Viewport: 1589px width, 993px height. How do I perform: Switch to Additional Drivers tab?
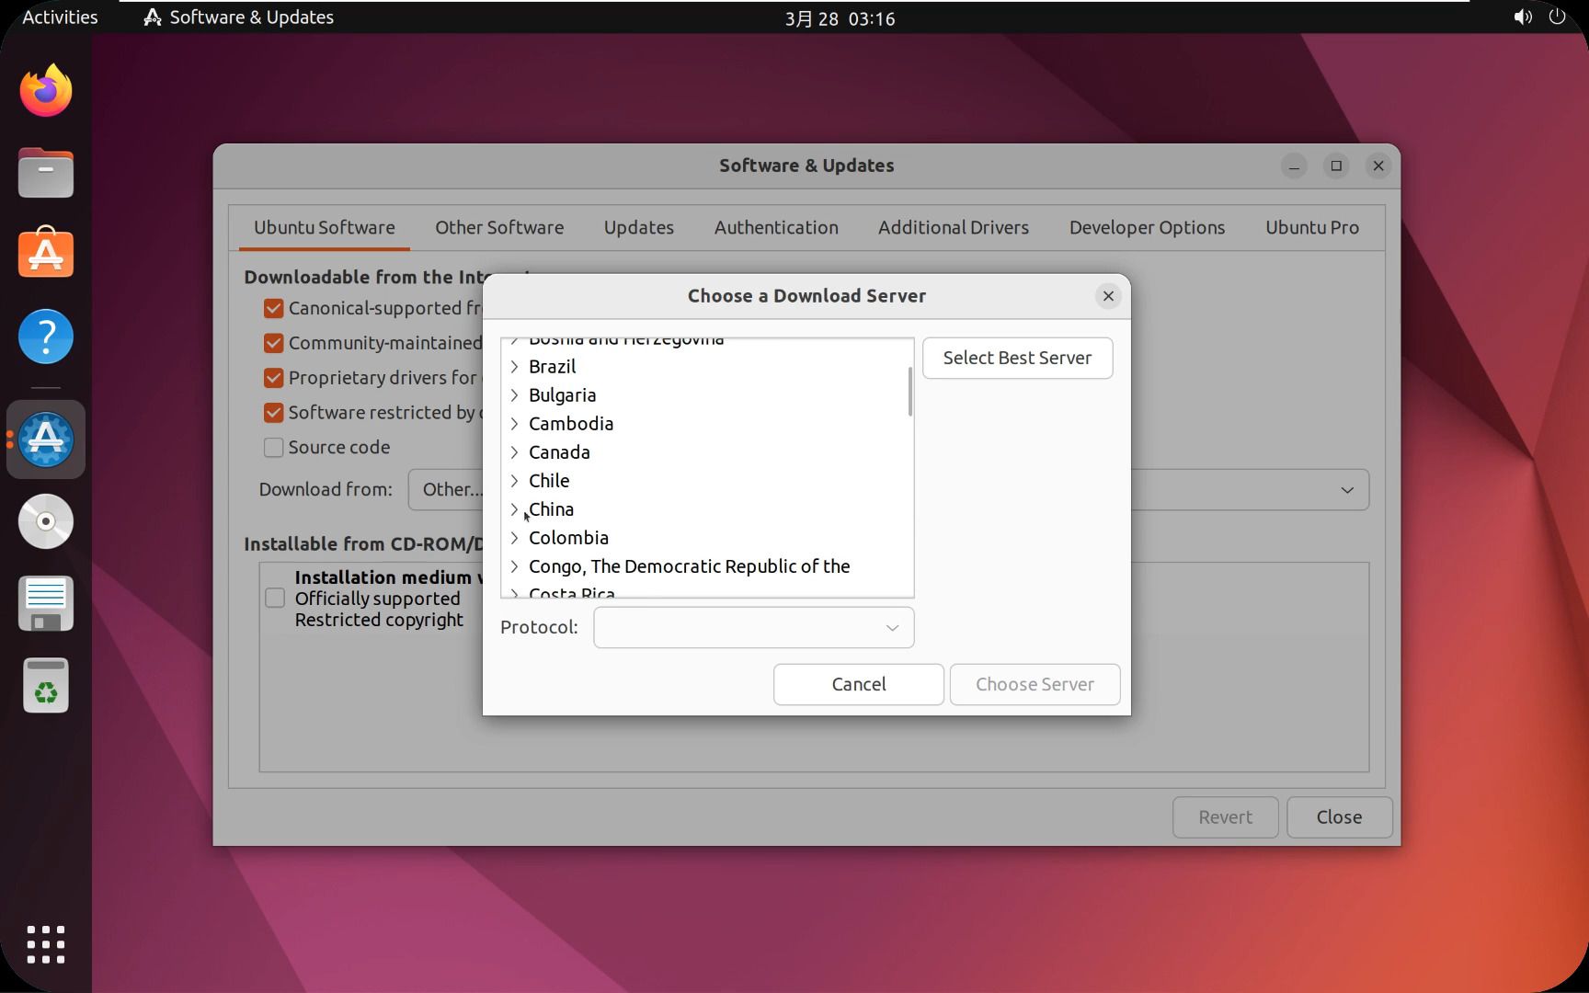pyautogui.click(x=954, y=227)
